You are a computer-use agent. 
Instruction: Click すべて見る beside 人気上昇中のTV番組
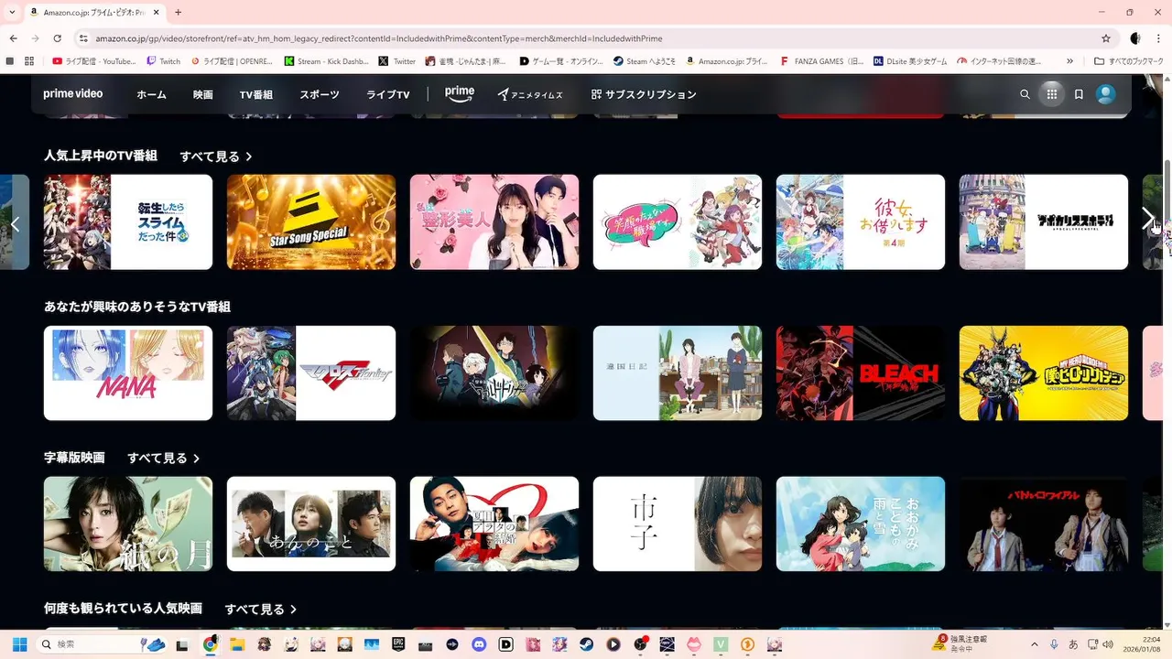point(215,157)
